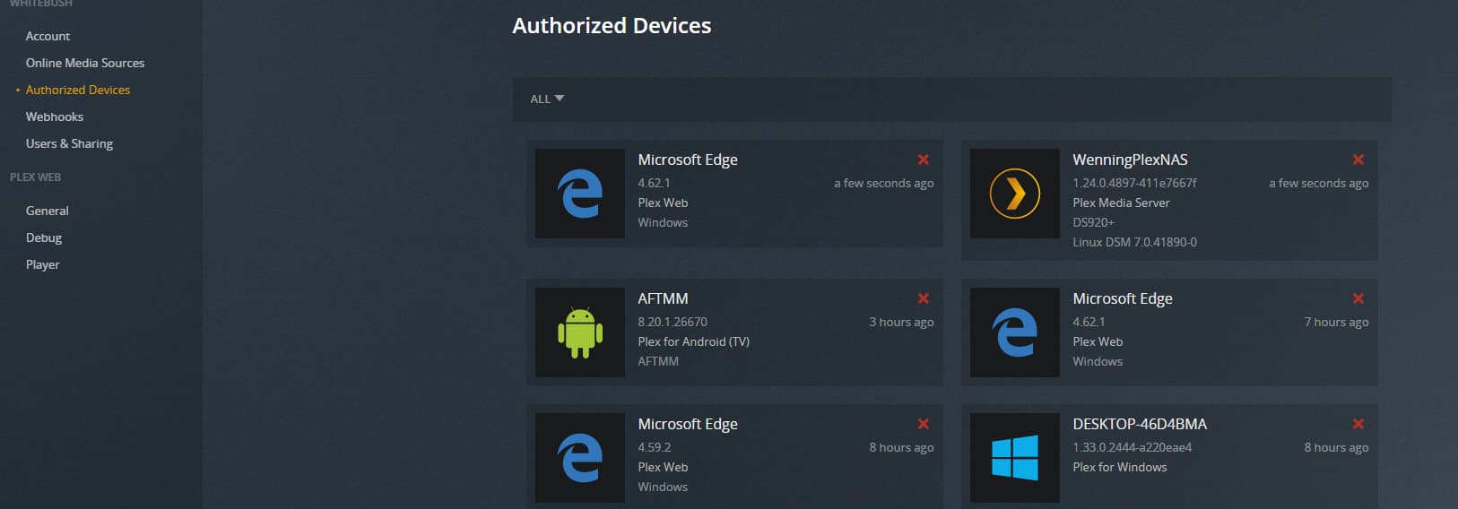Viewport: 1458px width, 509px height.
Task: Open Users & Sharing settings
Action: 69,143
